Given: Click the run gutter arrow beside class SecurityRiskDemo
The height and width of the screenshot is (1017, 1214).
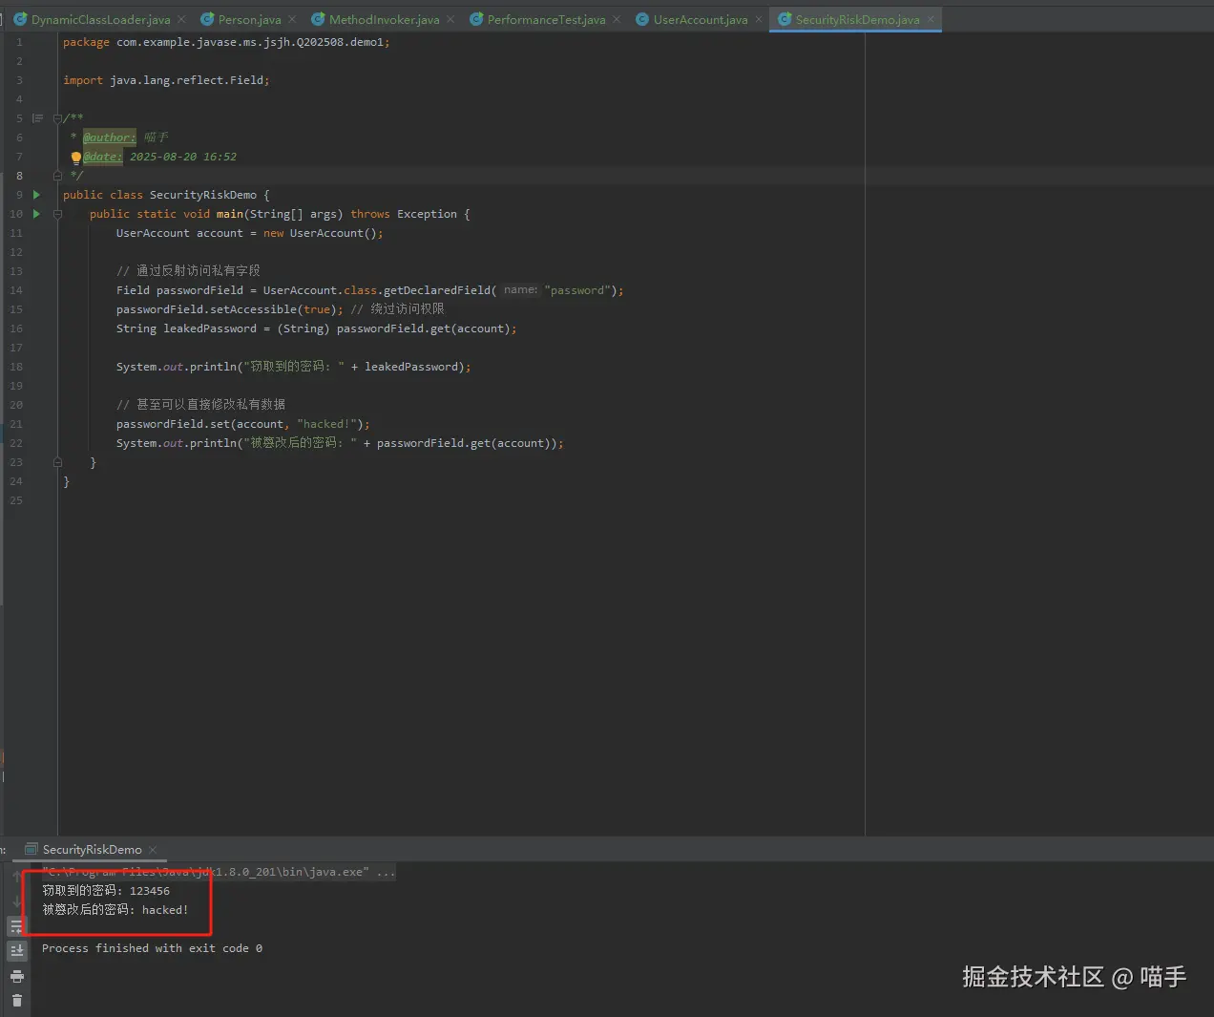Looking at the screenshot, I should click(x=36, y=195).
